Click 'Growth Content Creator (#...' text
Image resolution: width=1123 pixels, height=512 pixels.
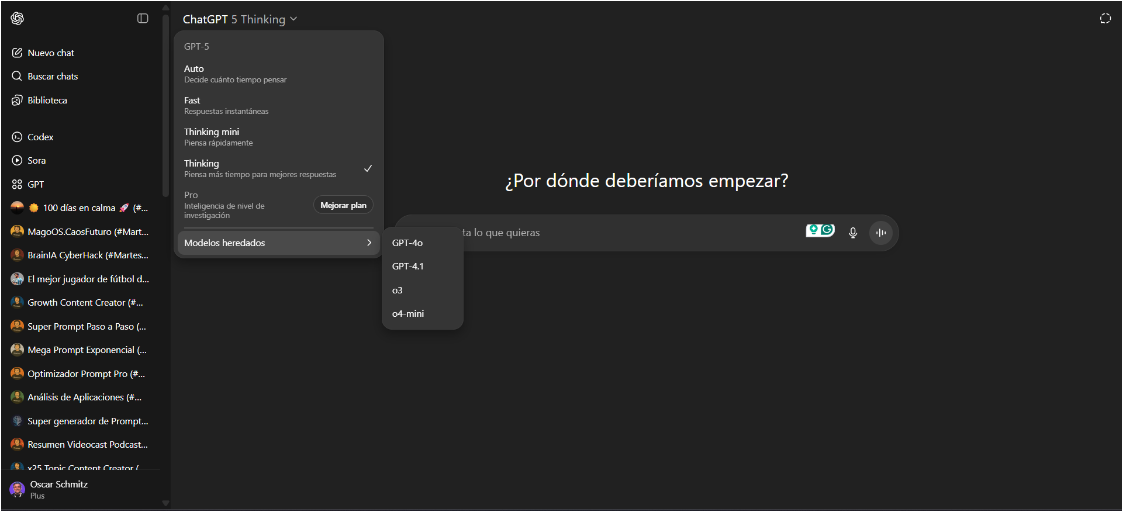pyautogui.click(x=85, y=302)
